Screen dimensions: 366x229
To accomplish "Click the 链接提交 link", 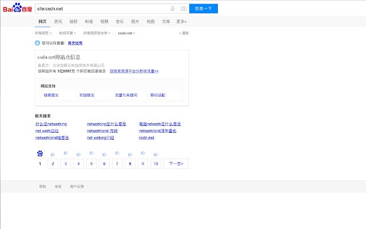I will pos(51,95).
